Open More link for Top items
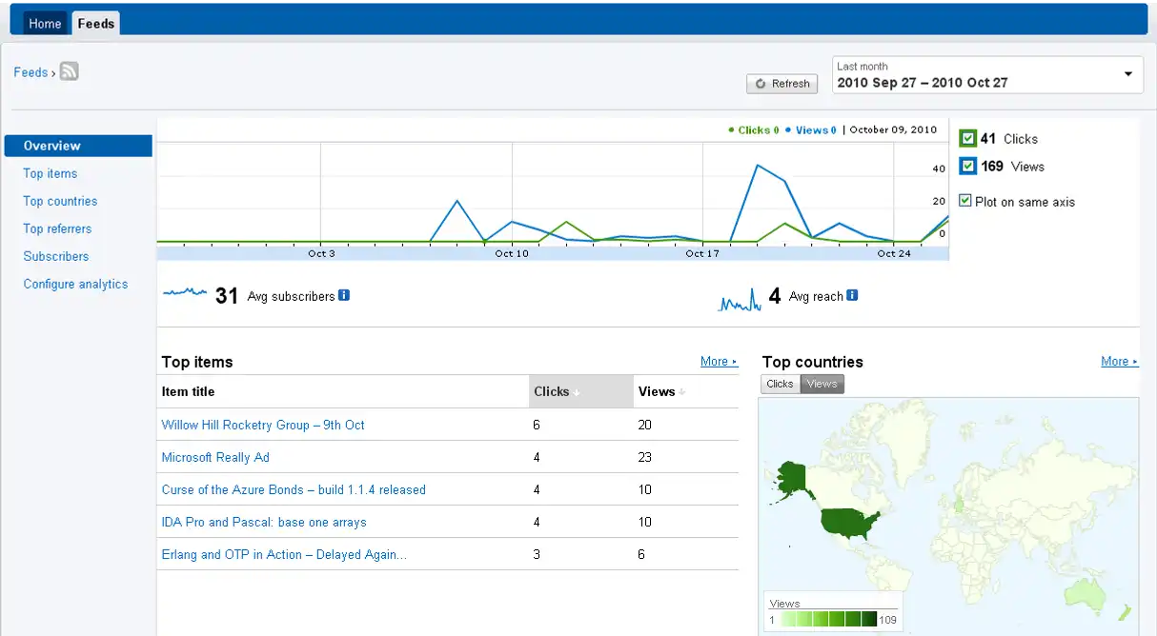The image size is (1157, 636). pyautogui.click(x=719, y=361)
